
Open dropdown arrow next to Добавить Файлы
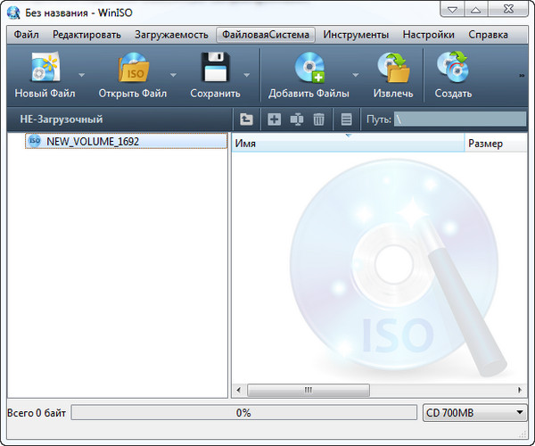point(356,75)
